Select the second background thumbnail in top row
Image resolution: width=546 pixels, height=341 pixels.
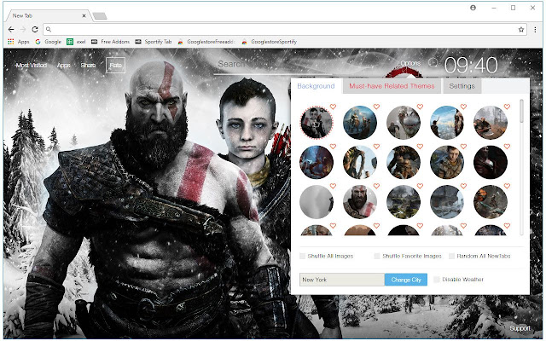point(360,123)
